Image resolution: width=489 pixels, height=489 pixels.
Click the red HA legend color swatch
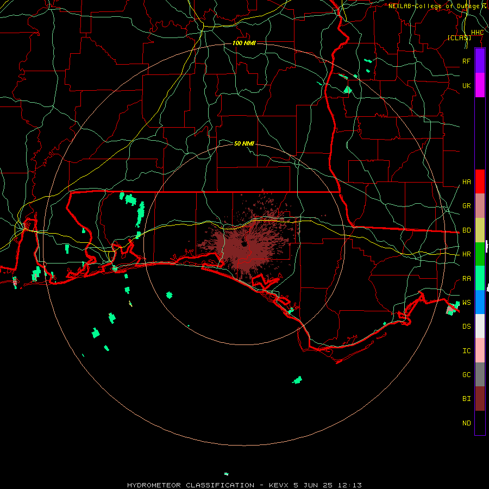tap(480, 181)
